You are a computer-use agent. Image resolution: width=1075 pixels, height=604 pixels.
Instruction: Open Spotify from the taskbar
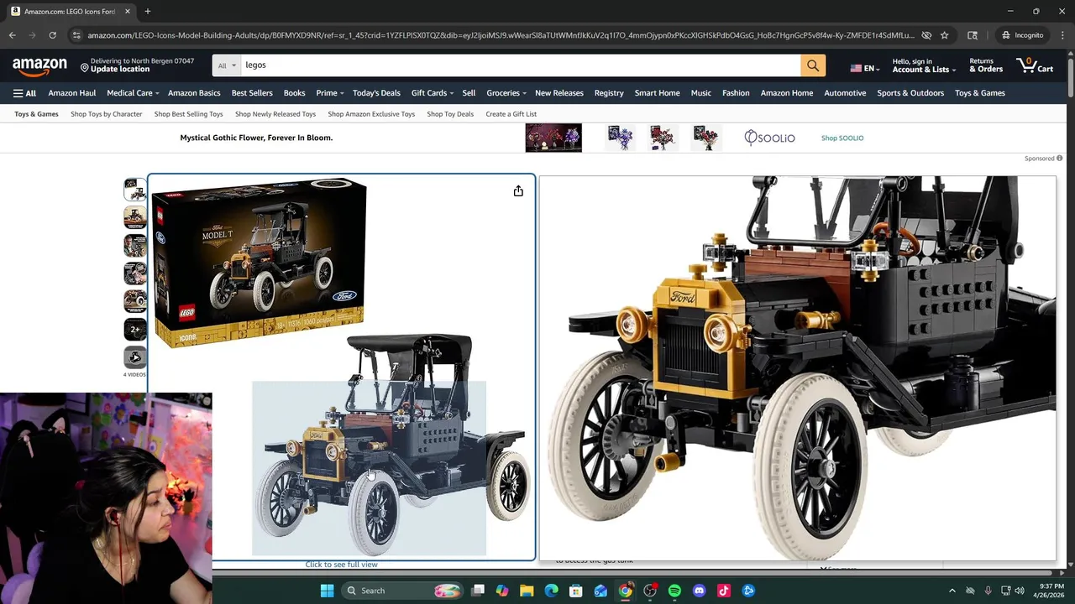(x=674, y=591)
